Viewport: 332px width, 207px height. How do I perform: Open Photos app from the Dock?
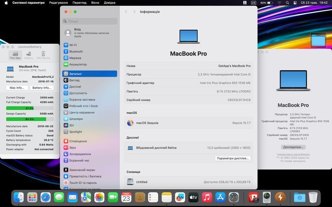coord(99,197)
